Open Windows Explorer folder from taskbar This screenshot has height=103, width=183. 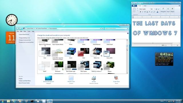pyautogui.click(x=8, y=101)
